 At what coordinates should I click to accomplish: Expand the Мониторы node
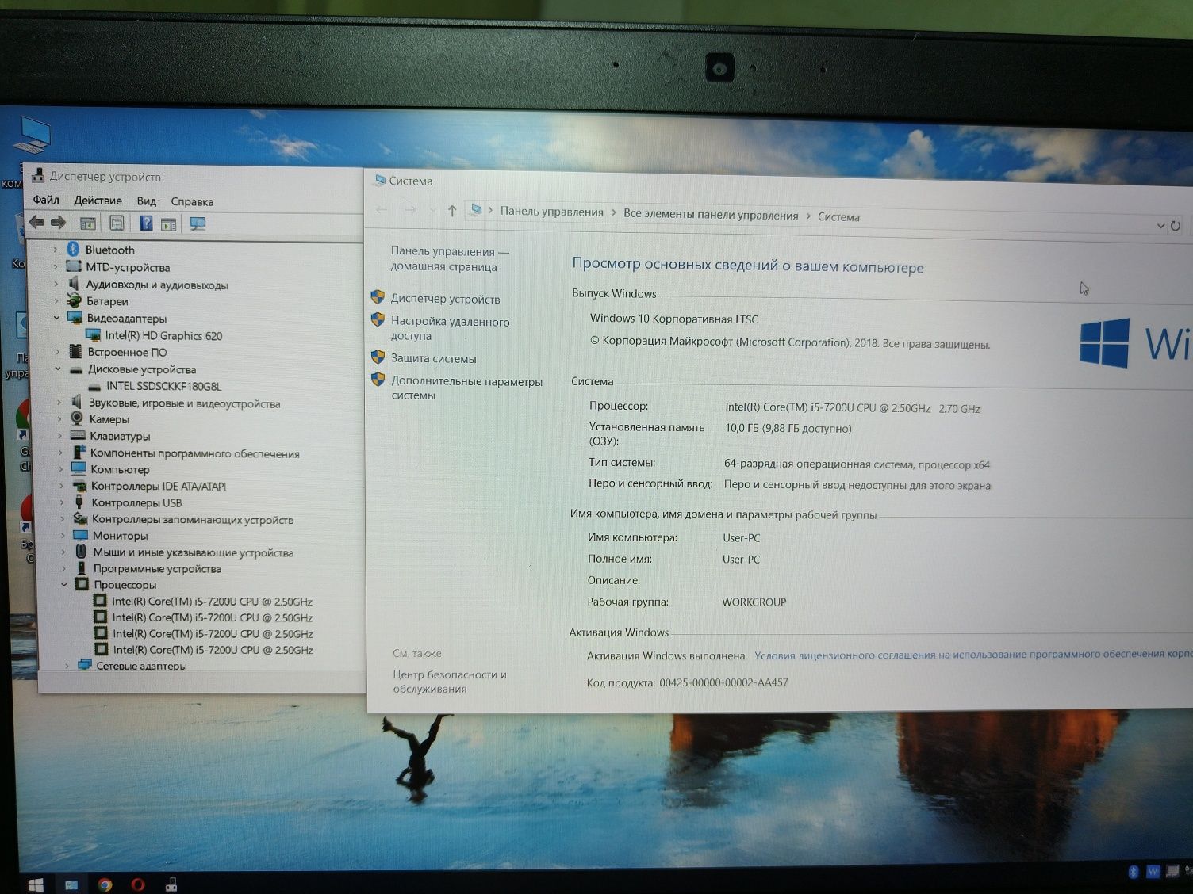63,535
